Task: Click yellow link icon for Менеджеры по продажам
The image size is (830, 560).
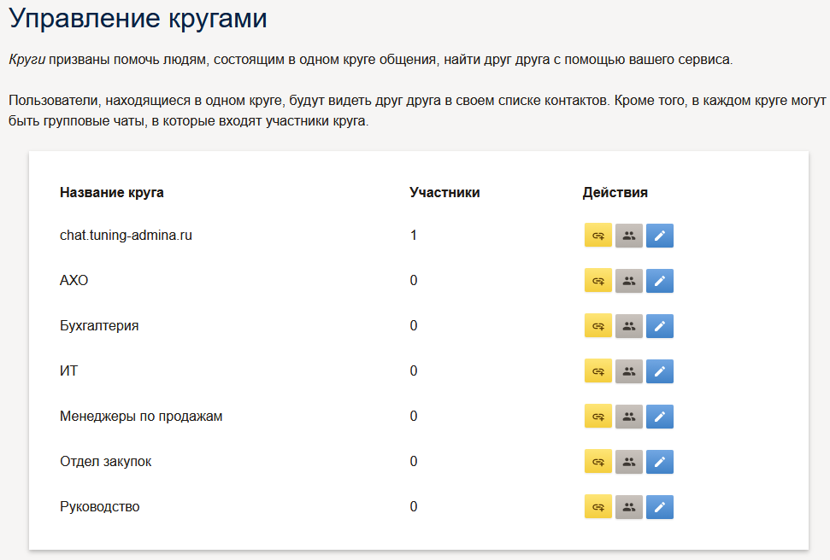Action: (598, 417)
